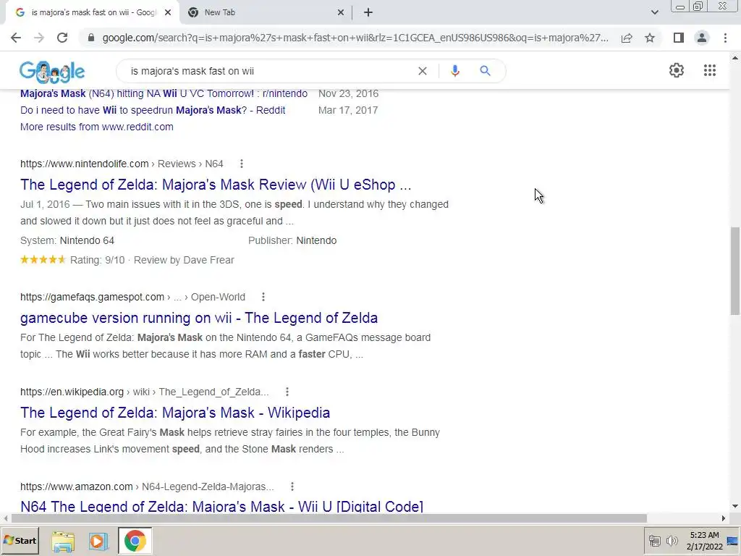Click the amazon.com URL breadcrumb
The width and height of the screenshot is (741, 556).
(x=147, y=486)
